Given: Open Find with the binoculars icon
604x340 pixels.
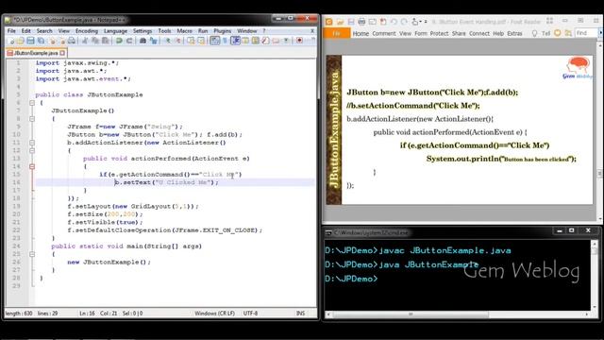Looking at the screenshot, I should 143,41.
